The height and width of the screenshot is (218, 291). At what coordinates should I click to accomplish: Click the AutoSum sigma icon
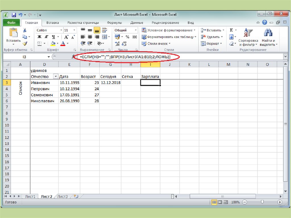(231, 30)
